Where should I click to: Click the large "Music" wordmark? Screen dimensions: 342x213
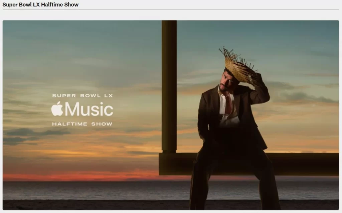(89, 109)
